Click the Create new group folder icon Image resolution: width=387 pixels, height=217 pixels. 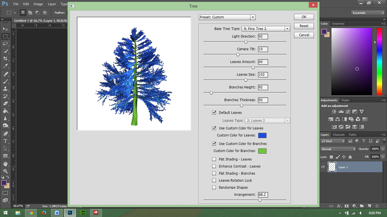(362, 206)
